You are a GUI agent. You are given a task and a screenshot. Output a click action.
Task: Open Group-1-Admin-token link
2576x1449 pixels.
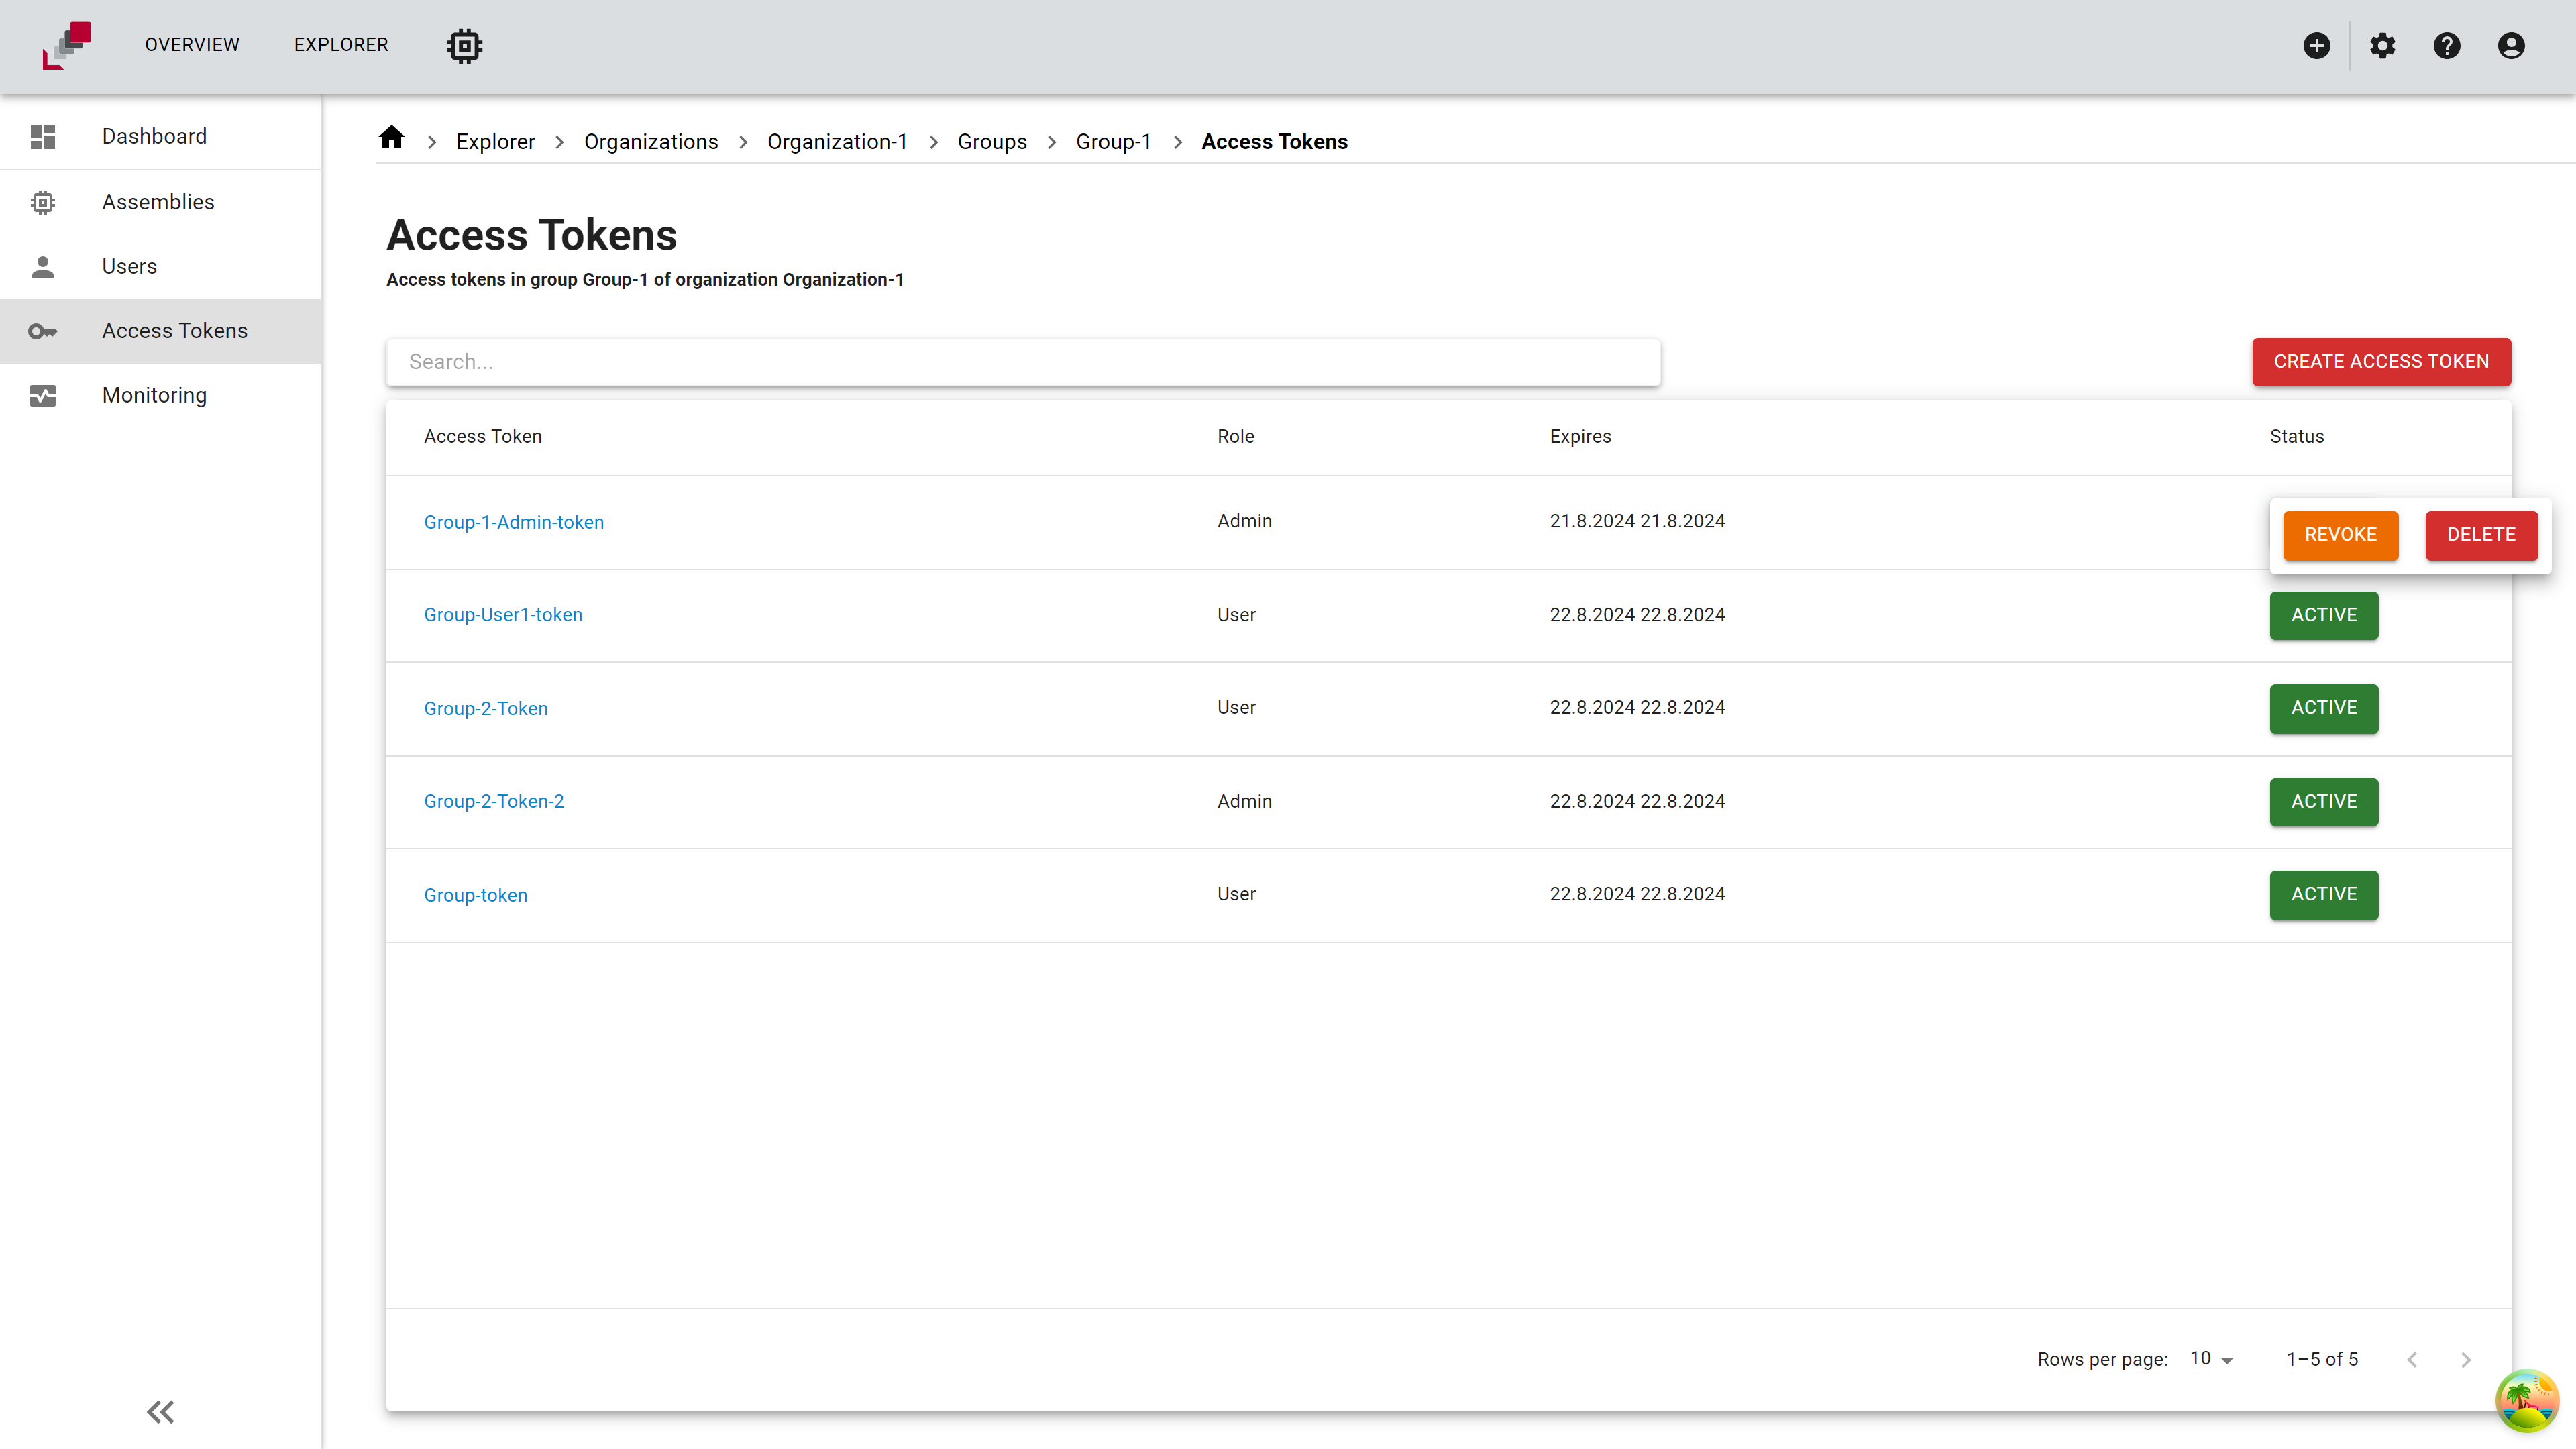point(514,522)
